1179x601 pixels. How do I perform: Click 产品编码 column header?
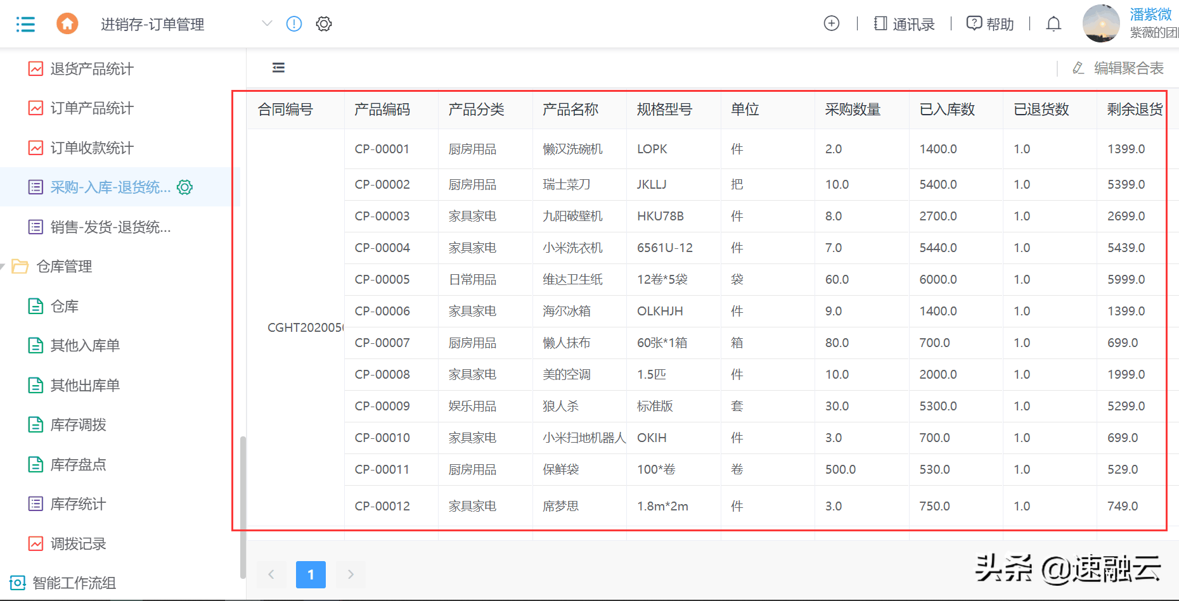click(x=382, y=110)
